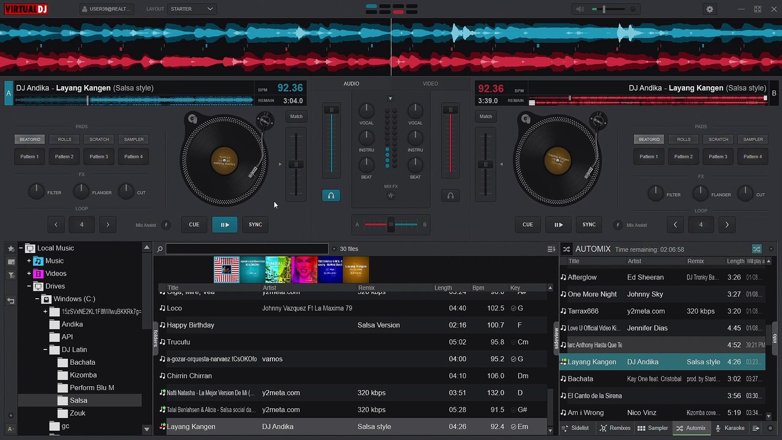Viewport: 782px width, 440px height.
Task: Open the Karaoke tab
Action: [x=730, y=428]
